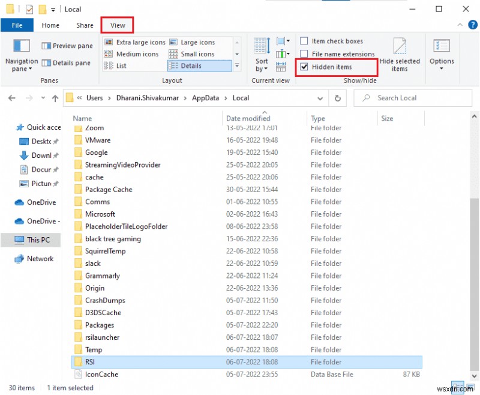Viewport: 480px width, 395px height.
Task: Click Users in the address path
Action: [95, 98]
